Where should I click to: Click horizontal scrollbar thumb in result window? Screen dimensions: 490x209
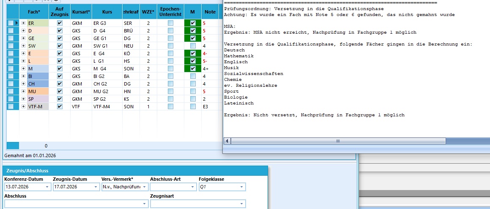coord(338,141)
